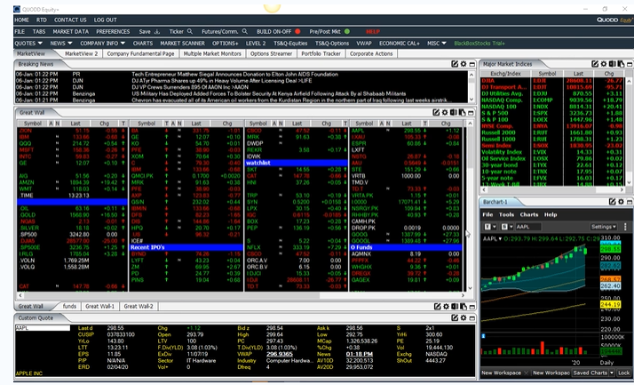The image size is (634, 385).
Task: Open the Barchart Settings dropdown
Action: pyautogui.click(x=603, y=227)
